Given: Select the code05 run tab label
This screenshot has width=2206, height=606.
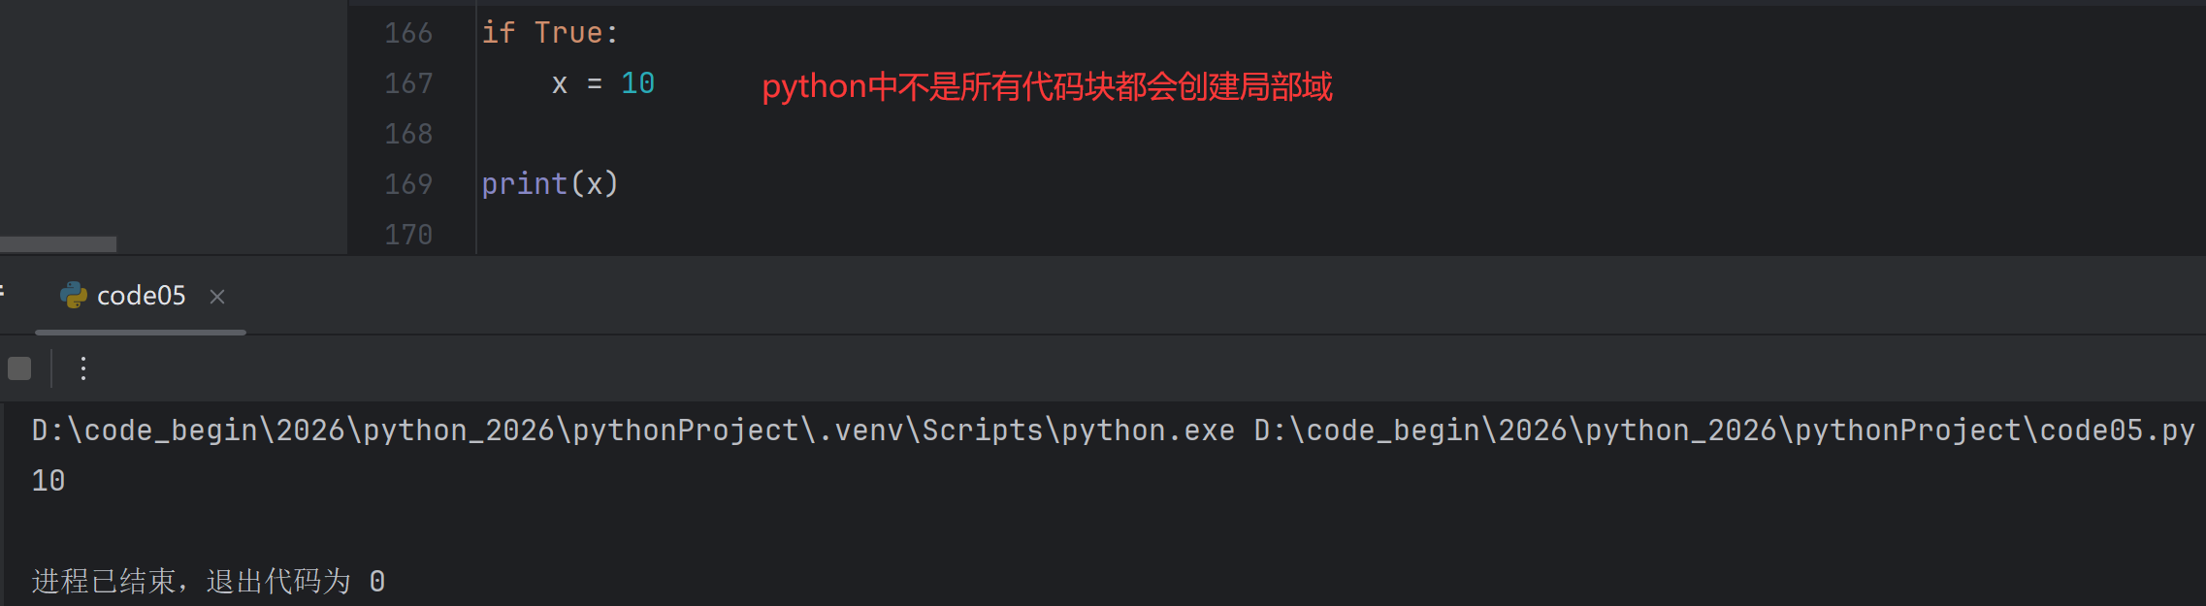Looking at the screenshot, I should [142, 296].
